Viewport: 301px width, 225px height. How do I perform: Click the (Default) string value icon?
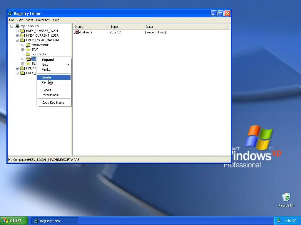pos(76,32)
